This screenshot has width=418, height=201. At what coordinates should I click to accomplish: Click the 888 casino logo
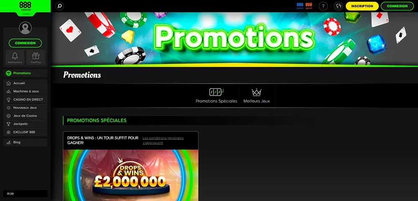coord(25,6)
